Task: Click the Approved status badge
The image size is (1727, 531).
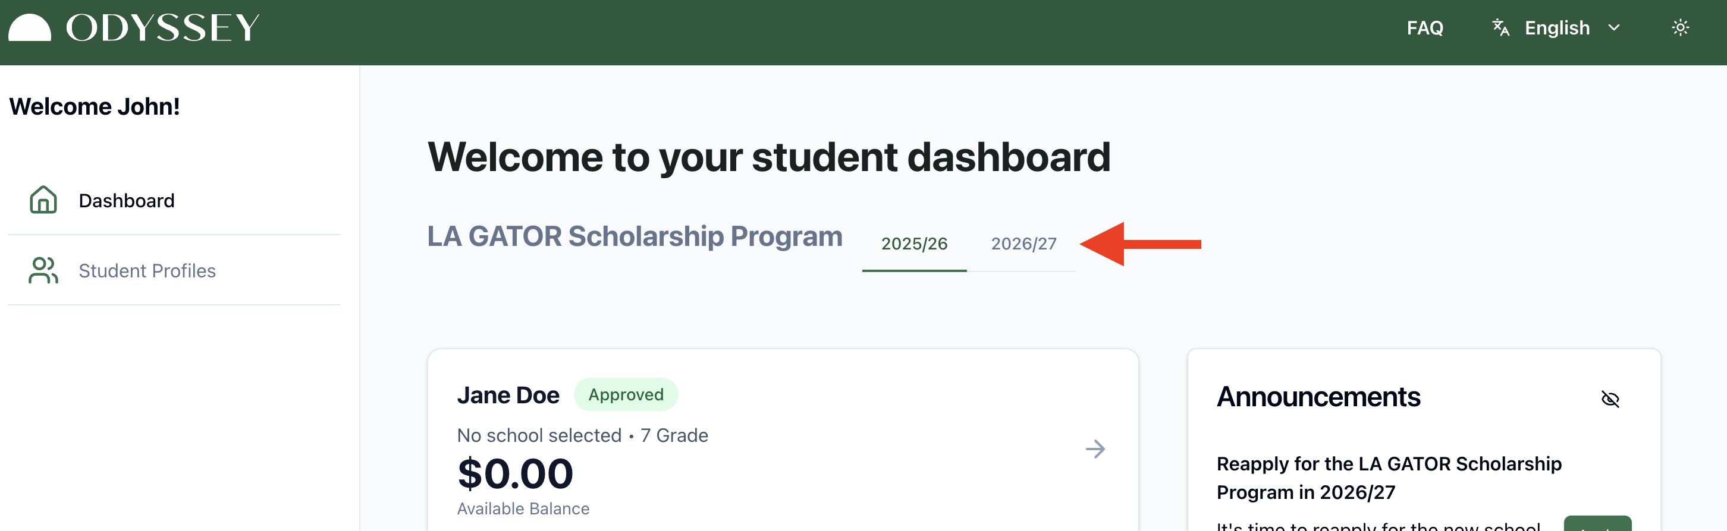Action: 626,395
